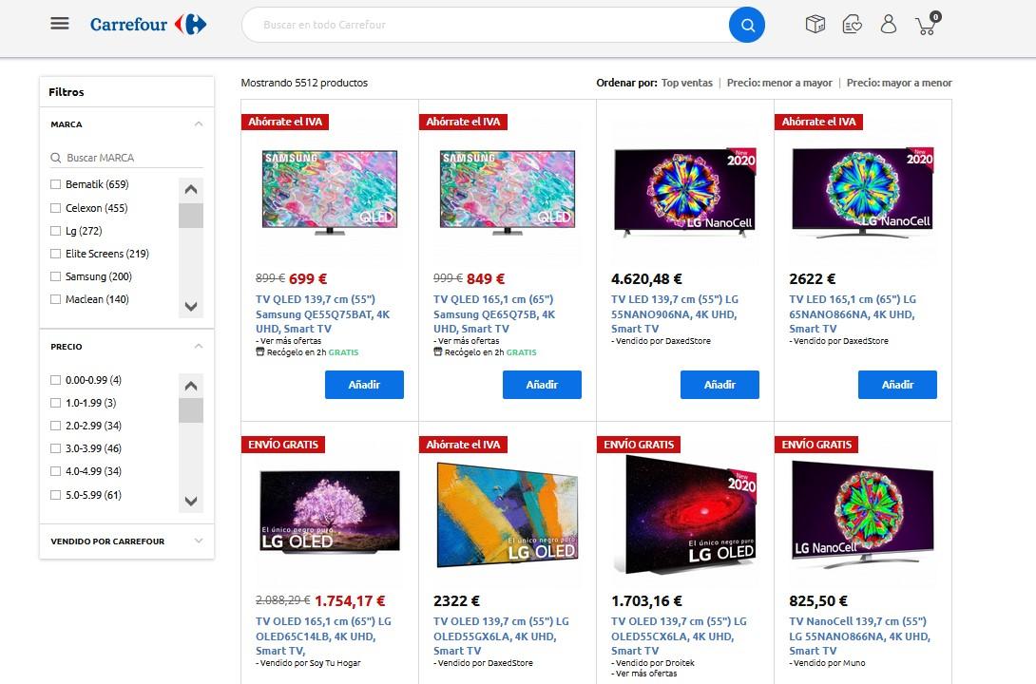Check the 4.0-4.99 (34) price filter
Image resolution: width=1036 pixels, height=684 pixels.
click(55, 471)
